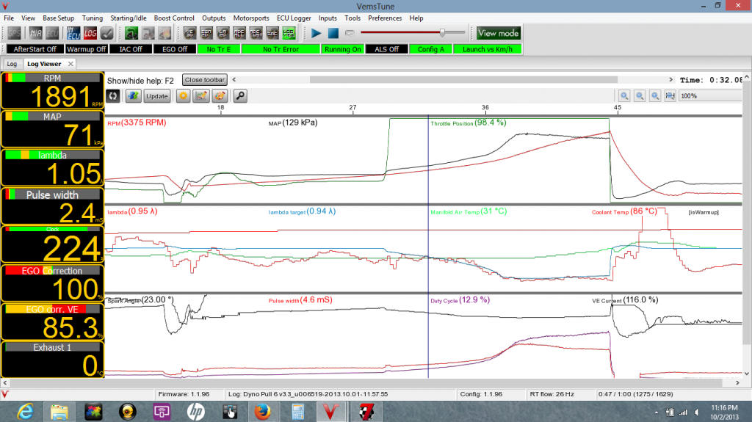This screenshot has height=422, width=752.
Task: Click the loop icon beside Stop
Action: (x=350, y=33)
